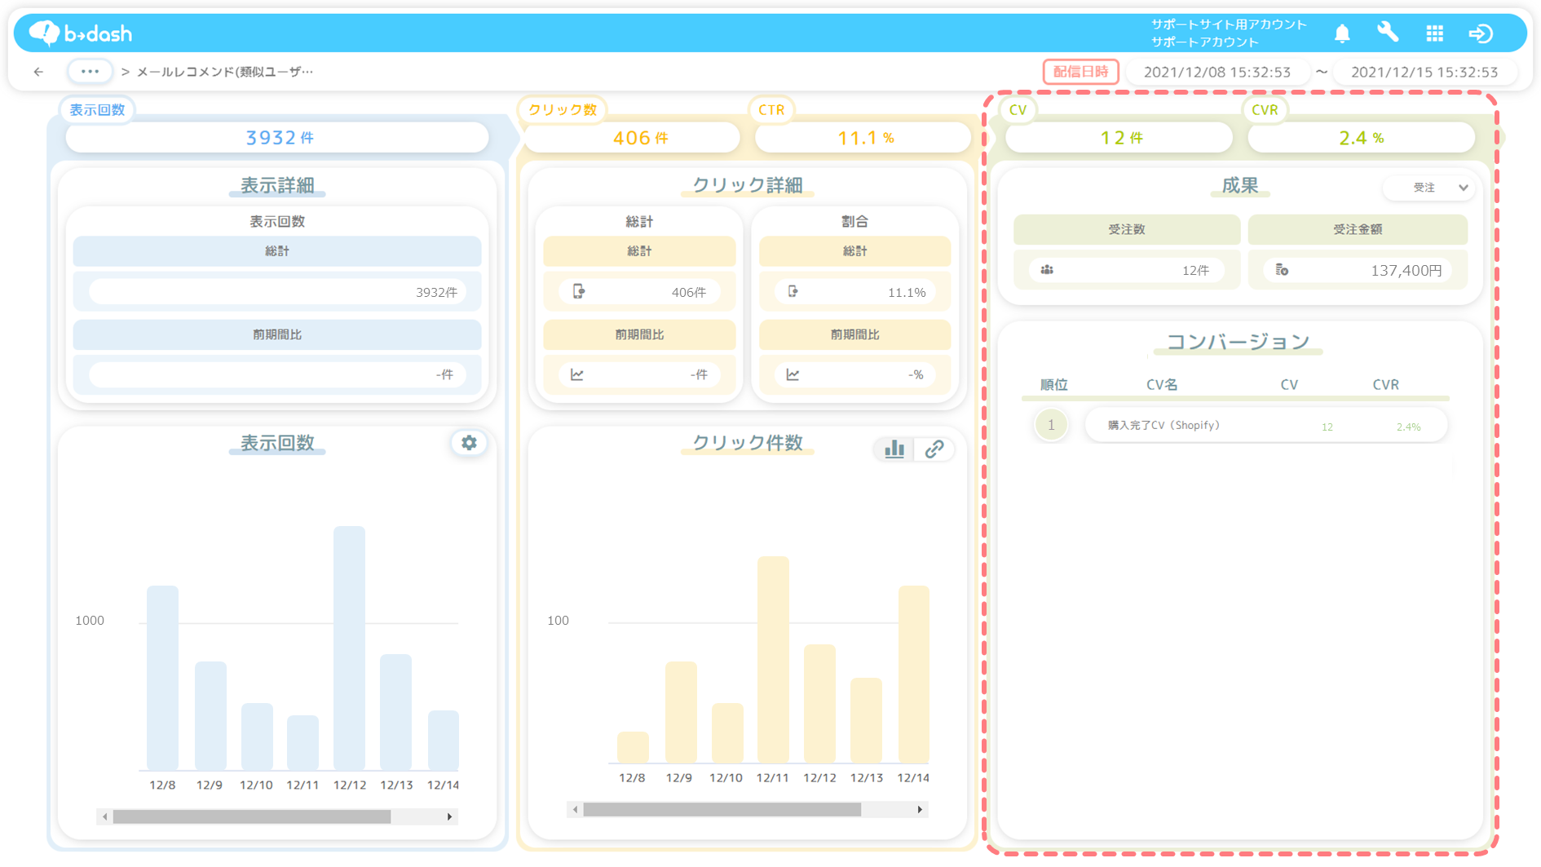1541x867 pixels.
Task: Click the 表示詳細 section heading
Action: 277,186
